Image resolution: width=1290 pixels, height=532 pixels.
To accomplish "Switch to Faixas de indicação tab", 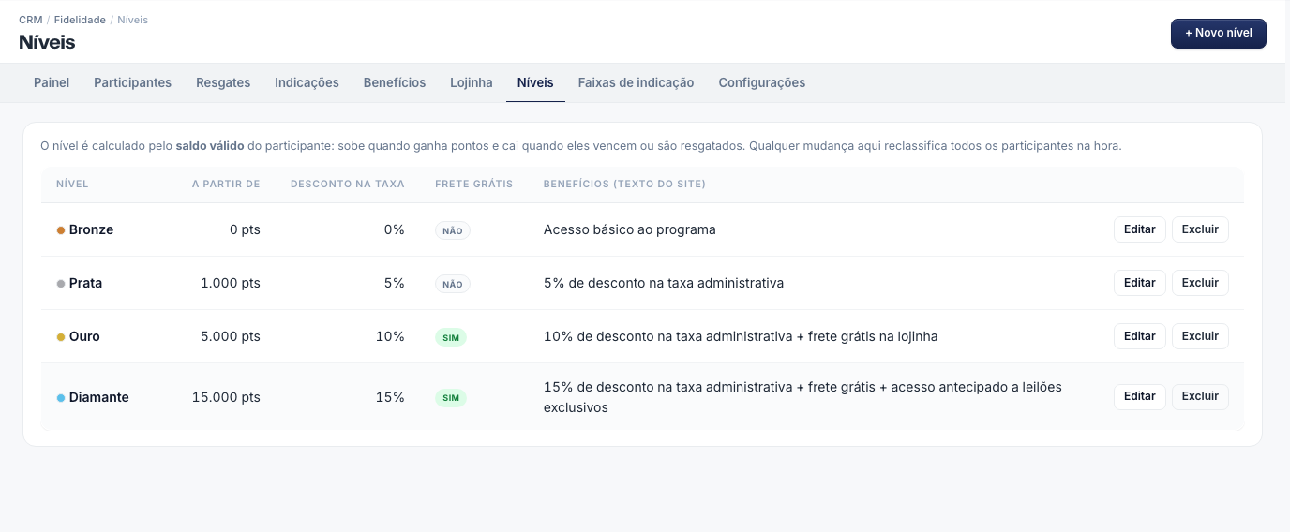I will [636, 82].
